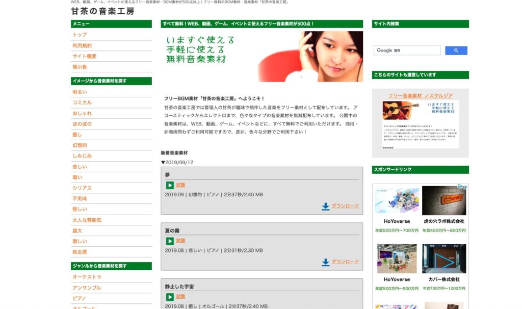522x309 pixels.
Task: Click the blue search magnifier button
Action: tap(456, 50)
